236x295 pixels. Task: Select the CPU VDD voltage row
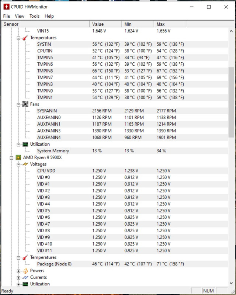132,171
